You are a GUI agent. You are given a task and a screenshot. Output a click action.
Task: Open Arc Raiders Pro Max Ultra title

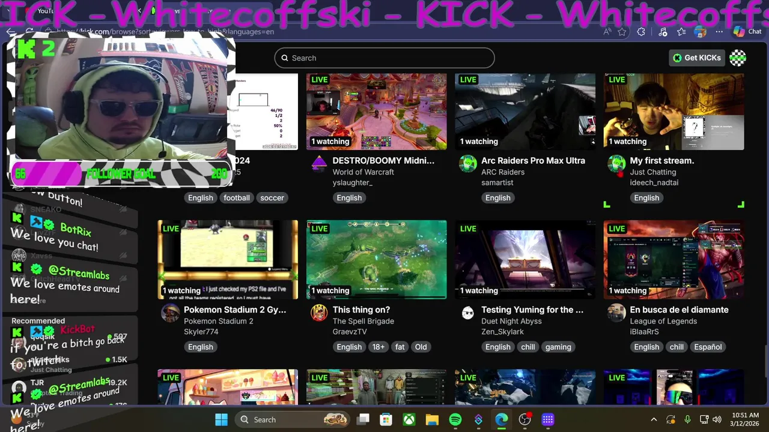point(533,160)
